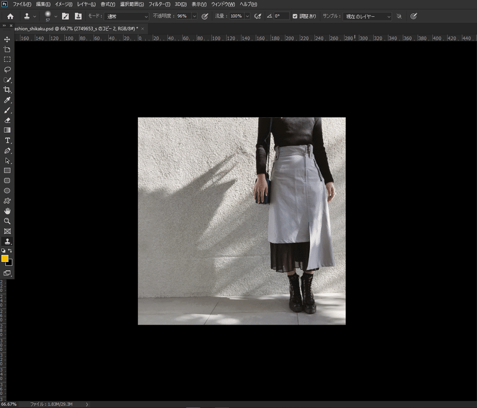Image resolution: width=477 pixels, height=408 pixels.
Task: Click the flow 100% field
Action: click(236, 16)
